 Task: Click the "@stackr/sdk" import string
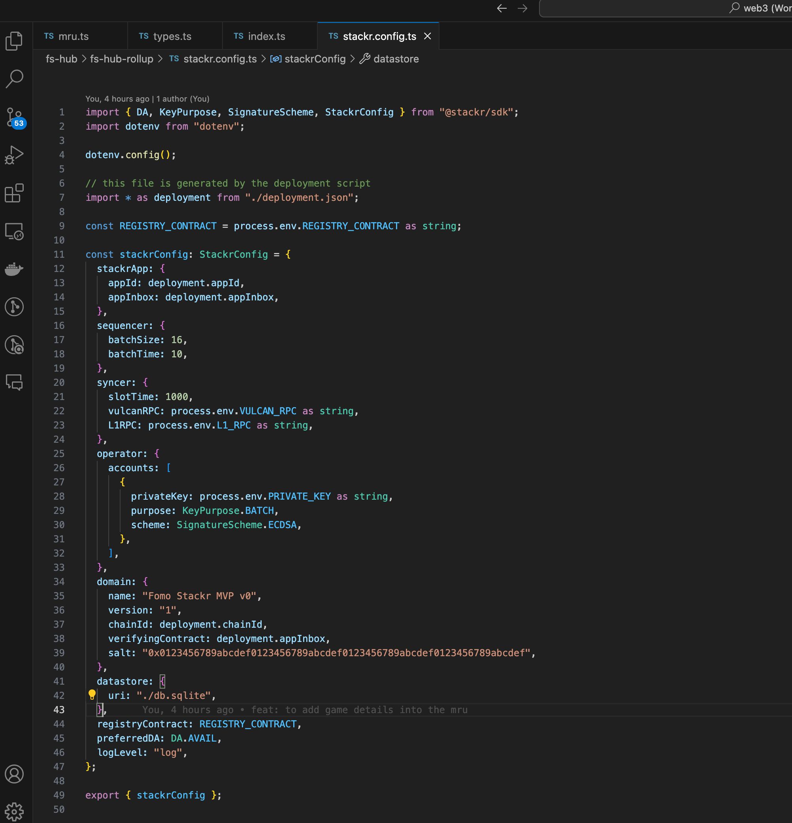476,113
